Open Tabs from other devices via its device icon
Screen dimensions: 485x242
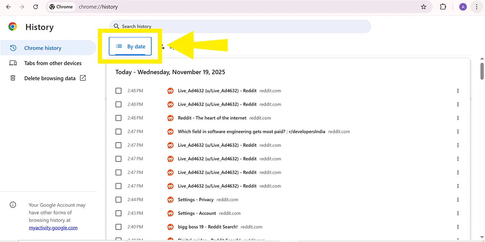[x=13, y=63]
